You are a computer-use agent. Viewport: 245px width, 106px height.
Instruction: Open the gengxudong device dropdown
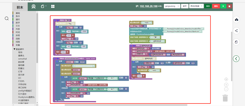pyautogui.click(x=172, y=6)
